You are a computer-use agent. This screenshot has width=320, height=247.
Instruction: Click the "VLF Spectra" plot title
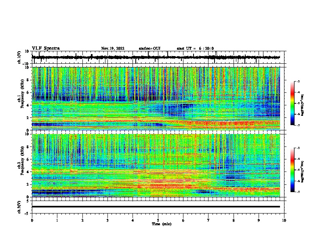46,48
